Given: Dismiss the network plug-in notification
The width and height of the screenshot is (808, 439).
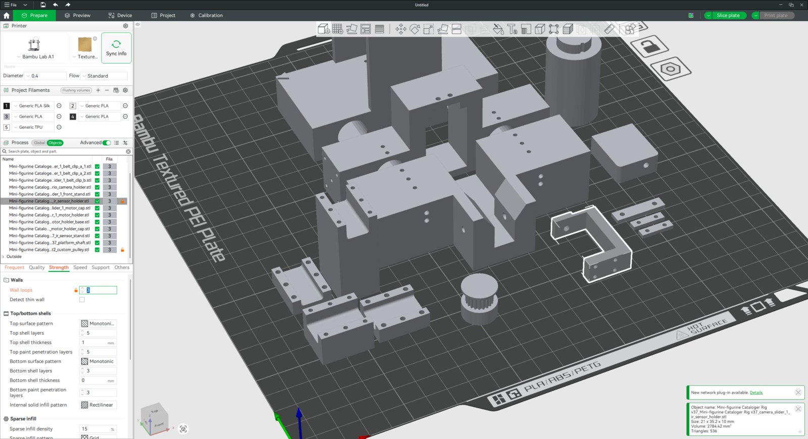Looking at the screenshot, I should (798, 393).
